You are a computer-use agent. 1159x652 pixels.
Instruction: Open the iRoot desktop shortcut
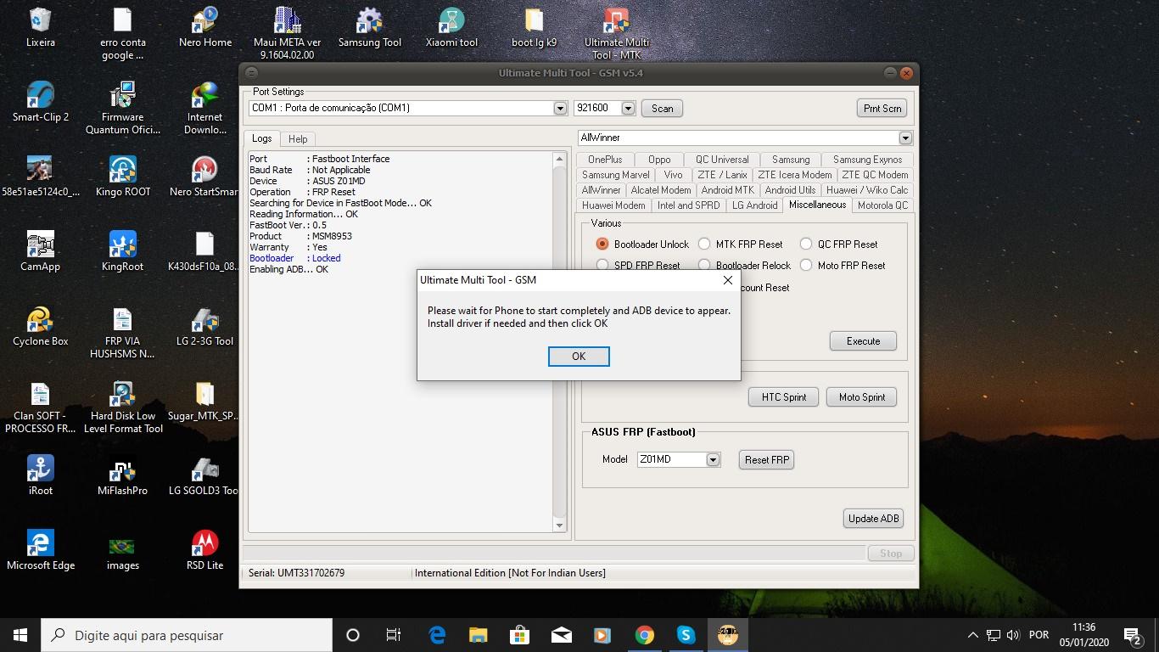point(40,475)
